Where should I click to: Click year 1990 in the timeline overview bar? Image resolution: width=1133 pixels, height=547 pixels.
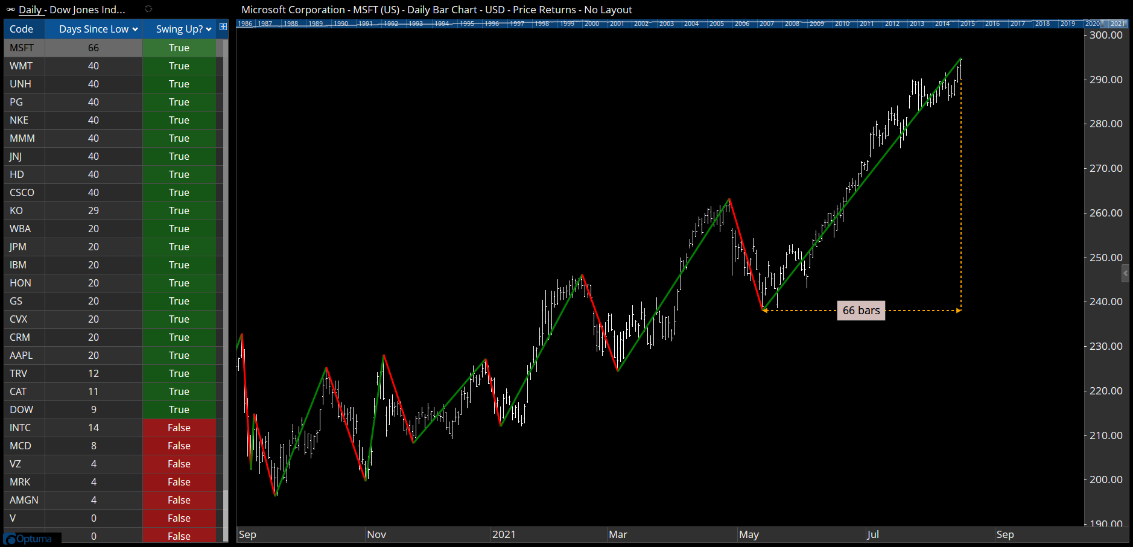[x=341, y=24]
